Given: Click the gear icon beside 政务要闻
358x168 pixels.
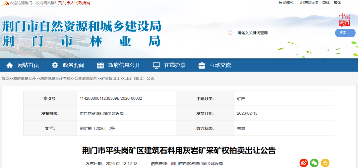Looking at the screenshot, I should coord(55,65).
